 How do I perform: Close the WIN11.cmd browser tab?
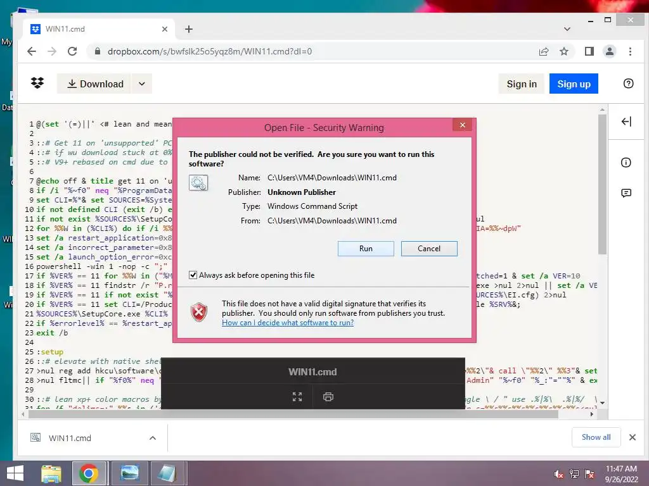click(164, 29)
